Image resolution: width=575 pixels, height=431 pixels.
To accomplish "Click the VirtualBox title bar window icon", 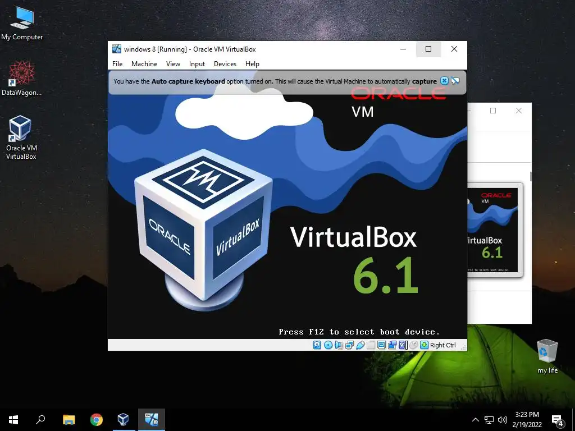I will pos(117,49).
